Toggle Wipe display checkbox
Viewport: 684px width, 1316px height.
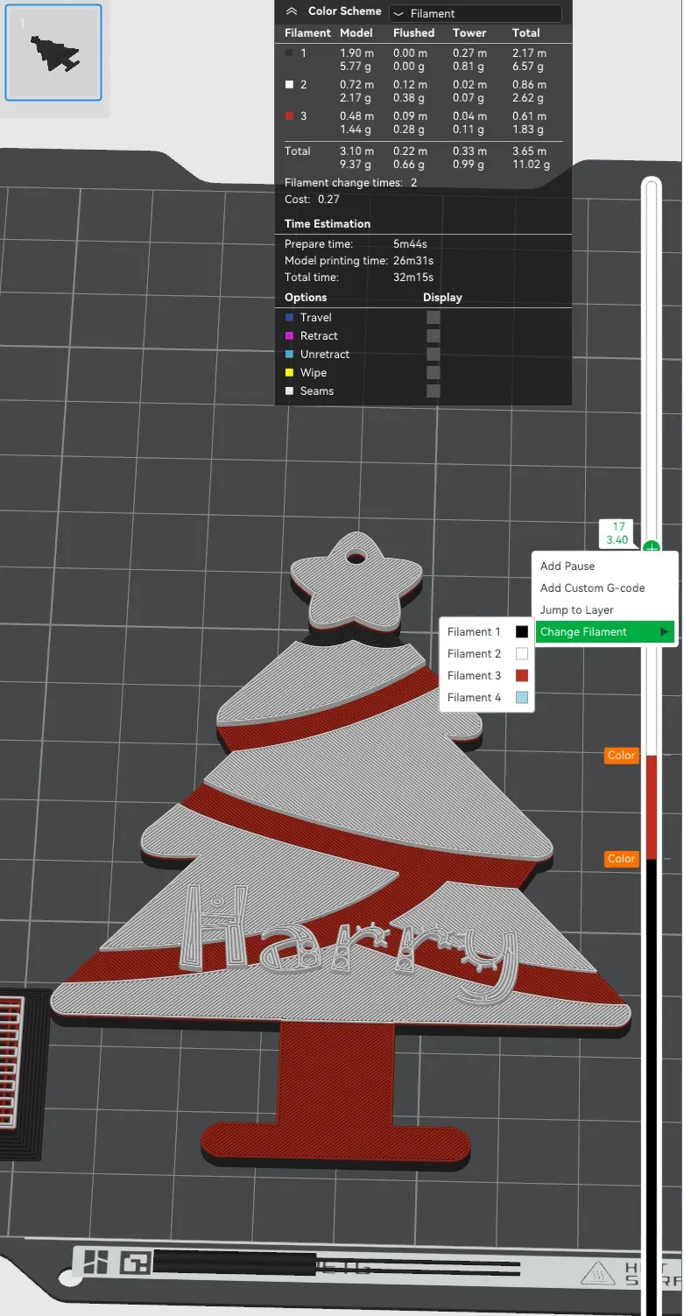(x=434, y=373)
